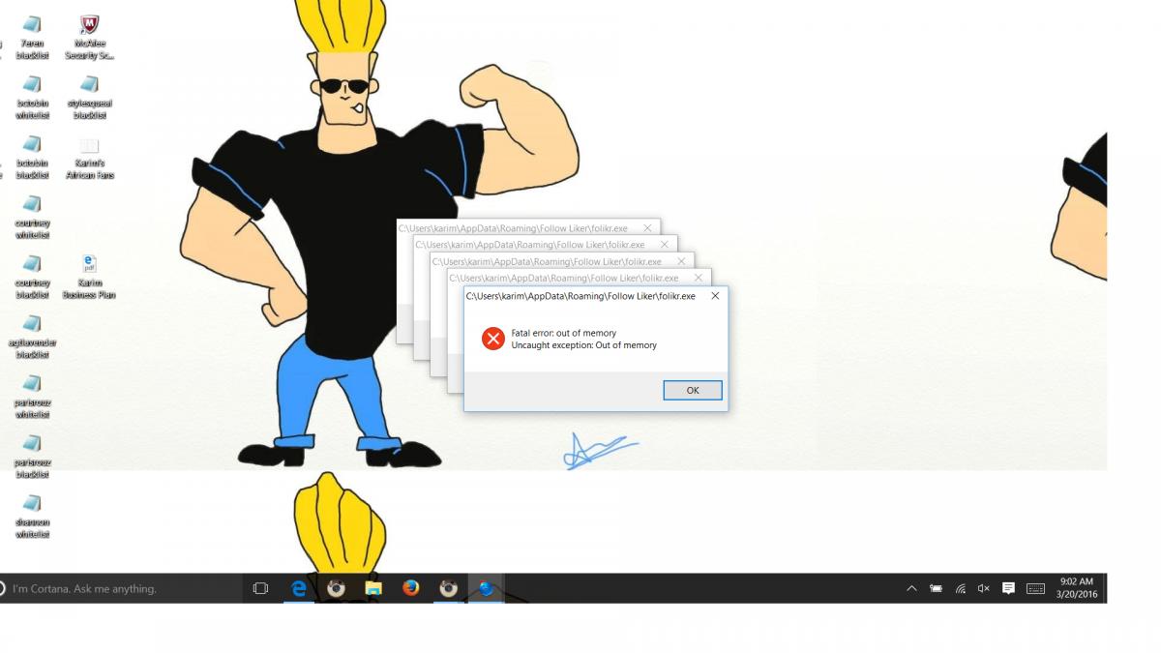This screenshot has width=1161, height=653.
Task: Select the parisrouz blacklist desktop file
Action: 32,457
